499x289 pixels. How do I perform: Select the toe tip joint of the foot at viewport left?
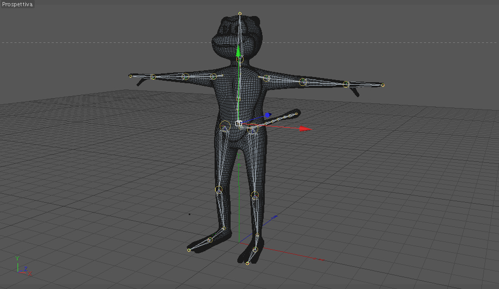(189, 250)
